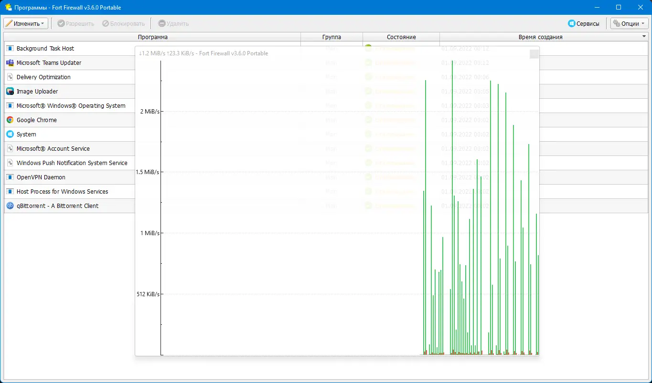Close the traffic graph overlay window

pos(534,54)
